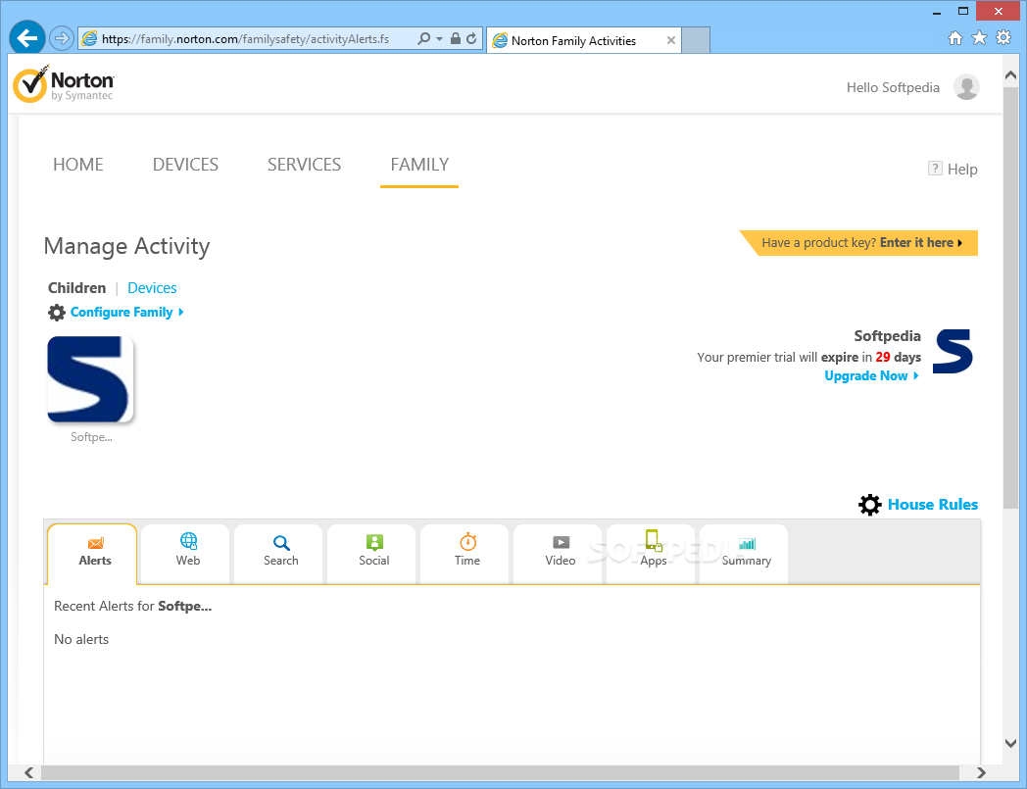Go to DEVICES navigation item
The height and width of the screenshot is (789, 1027).
point(185,165)
